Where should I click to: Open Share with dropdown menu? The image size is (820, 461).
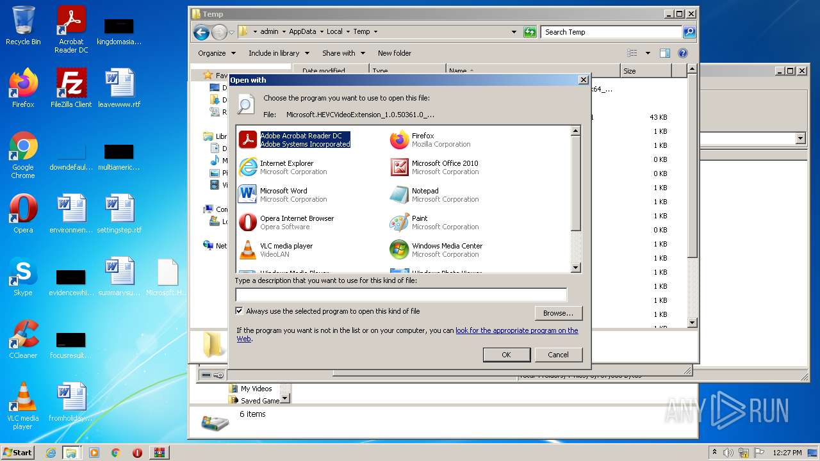(343, 53)
